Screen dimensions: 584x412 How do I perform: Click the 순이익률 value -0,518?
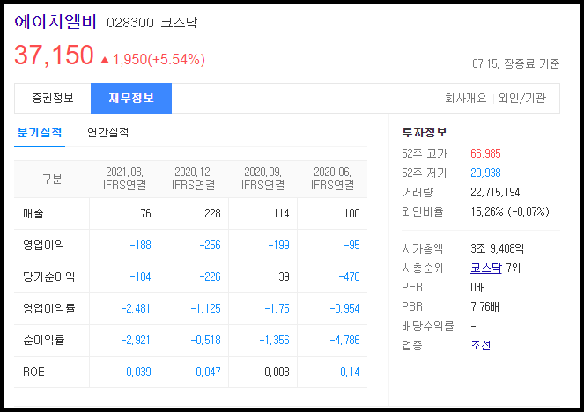point(205,340)
